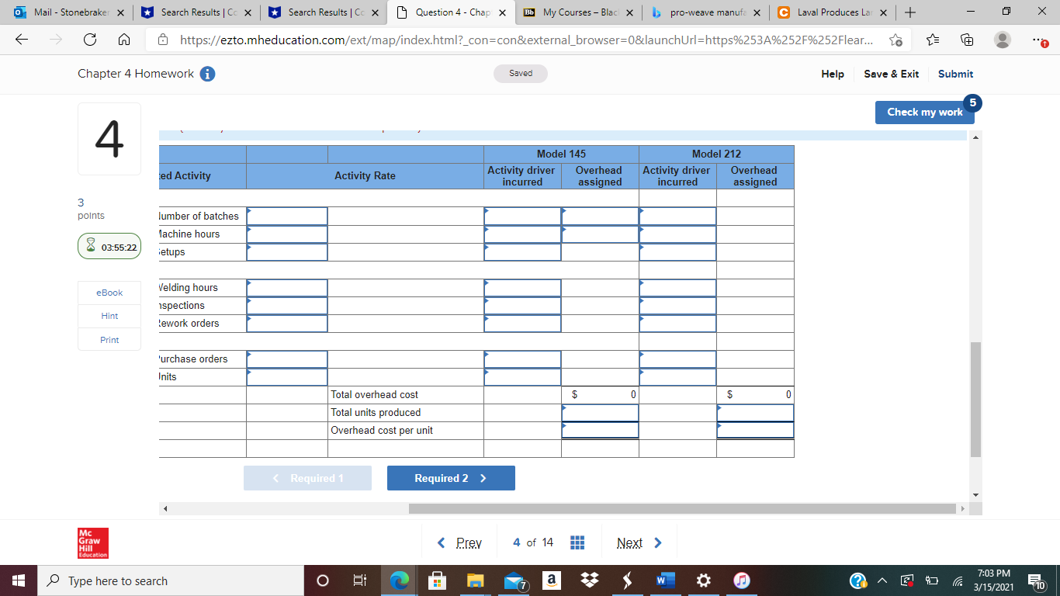Go to Prev question
The image size is (1060, 596).
(460, 542)
